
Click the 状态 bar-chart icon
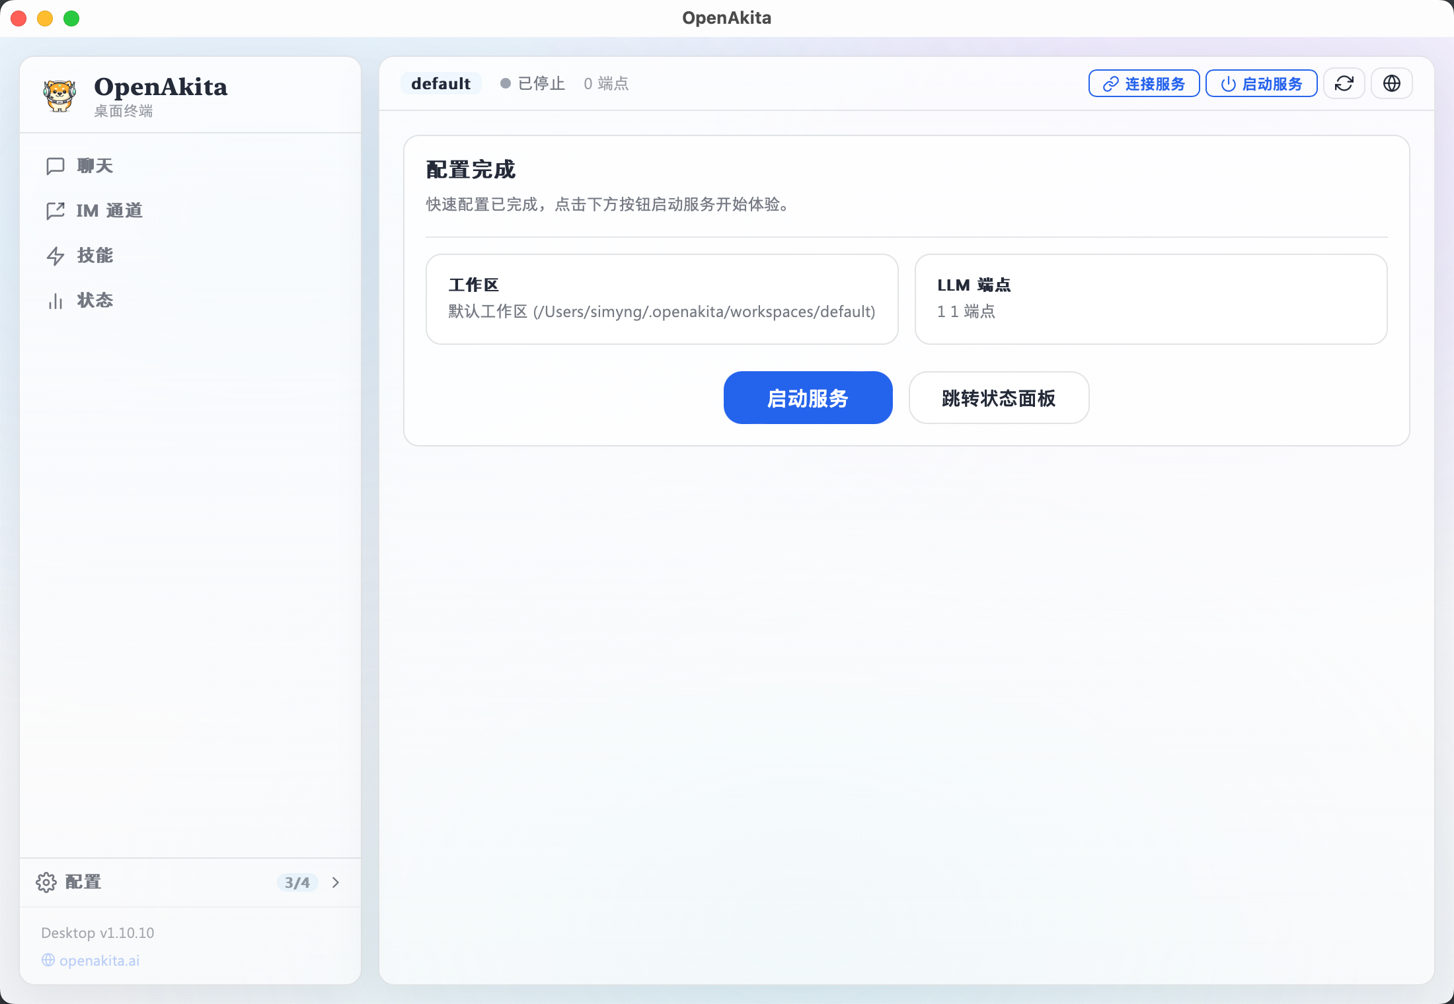[x=56, y=301]
